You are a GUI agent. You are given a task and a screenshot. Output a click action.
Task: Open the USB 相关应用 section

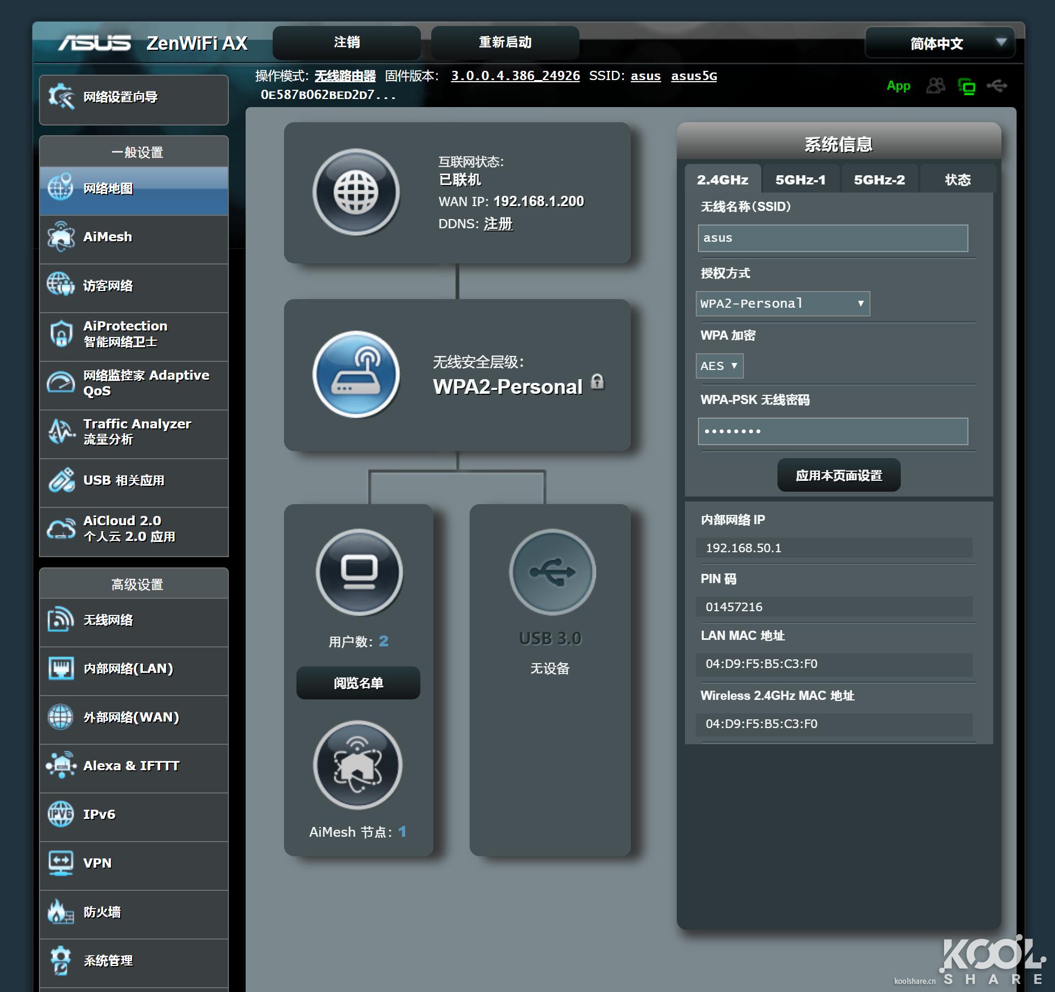[123, 480]
